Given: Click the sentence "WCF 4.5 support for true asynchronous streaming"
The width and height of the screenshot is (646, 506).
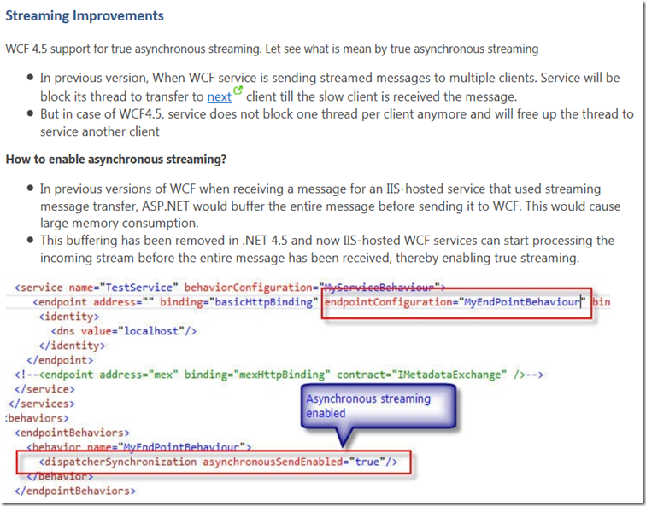Looking at the screenshot, I should pyautogui.click(x=133, y=49).
